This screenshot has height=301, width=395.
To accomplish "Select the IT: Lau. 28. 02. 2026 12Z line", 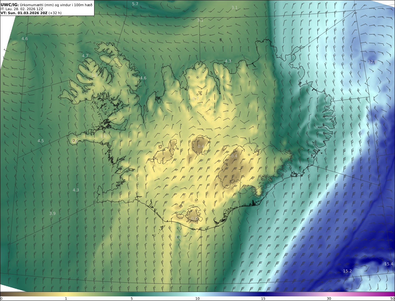I will point(22,9).
